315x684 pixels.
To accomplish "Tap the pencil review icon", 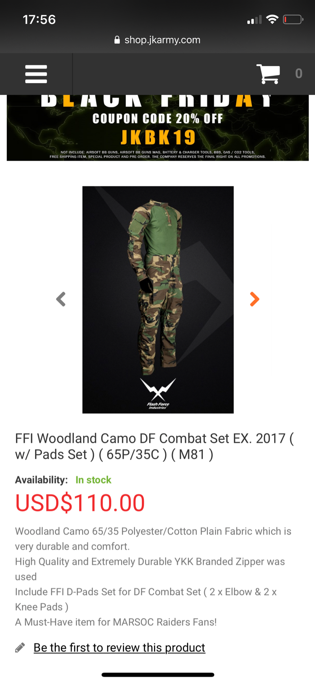I will [x=20, y=647].
